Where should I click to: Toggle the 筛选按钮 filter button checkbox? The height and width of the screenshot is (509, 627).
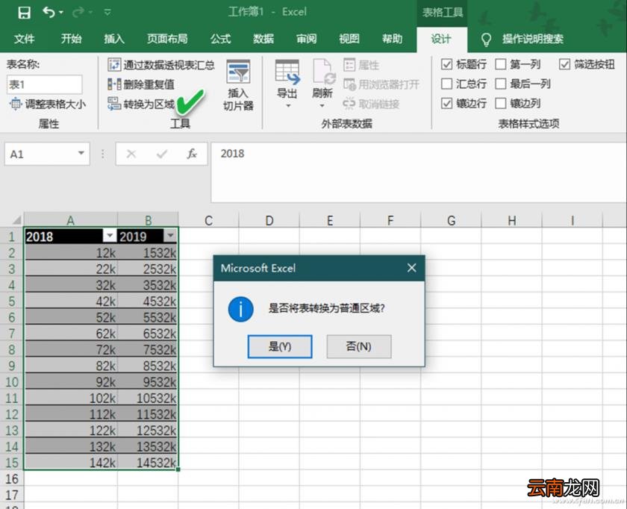point(564,64)
